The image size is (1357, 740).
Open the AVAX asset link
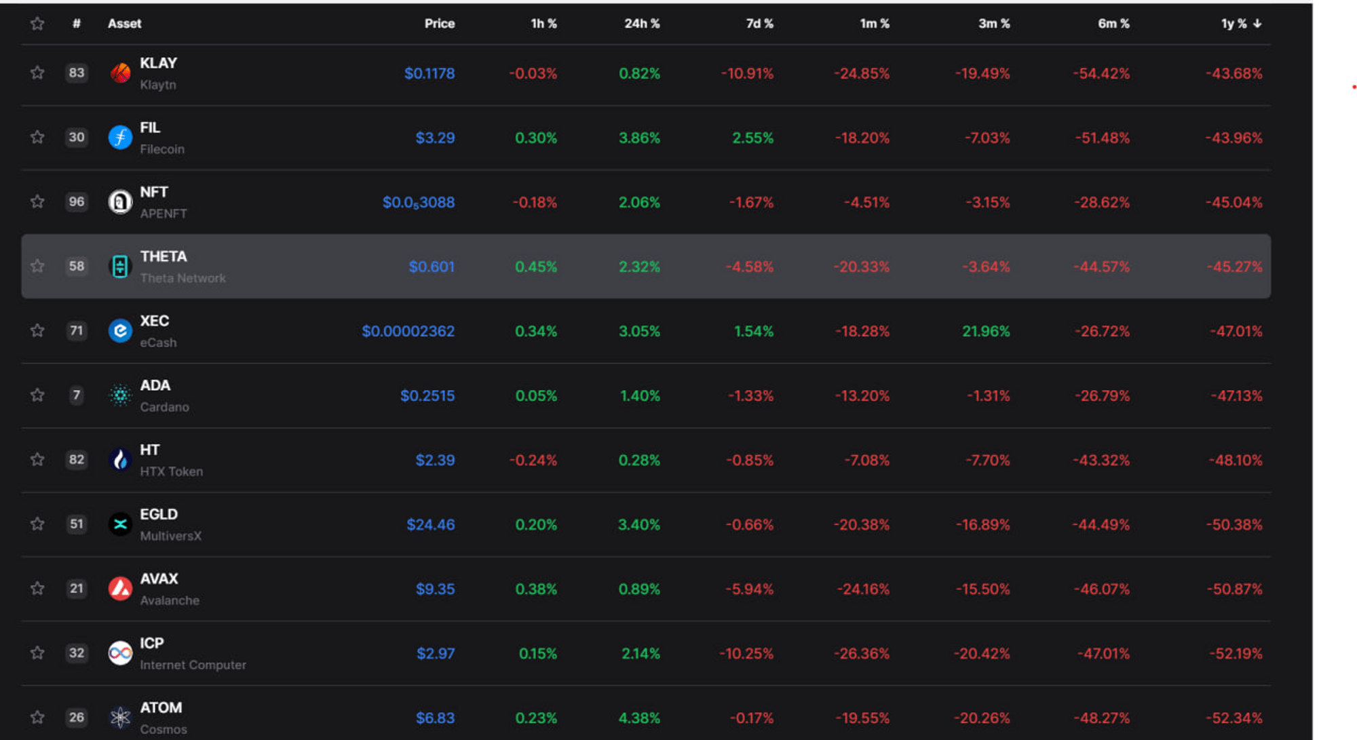click(x=159, y=579)
